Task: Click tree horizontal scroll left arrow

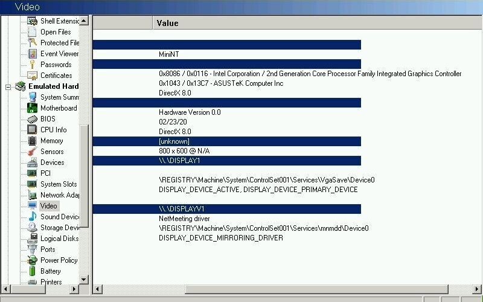Action: 6,289
